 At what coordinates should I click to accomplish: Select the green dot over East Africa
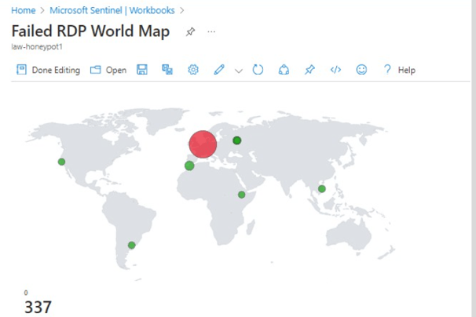(x=242, y=195)
